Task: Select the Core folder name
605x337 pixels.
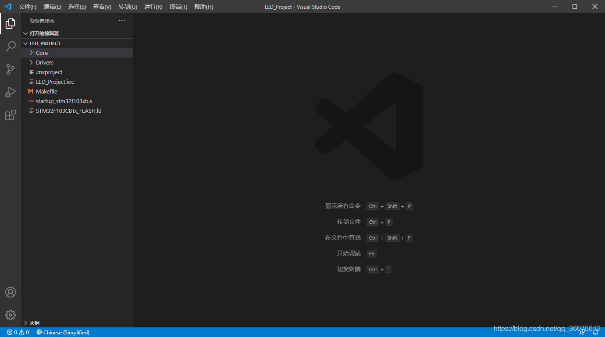Action: click(42, 53)
